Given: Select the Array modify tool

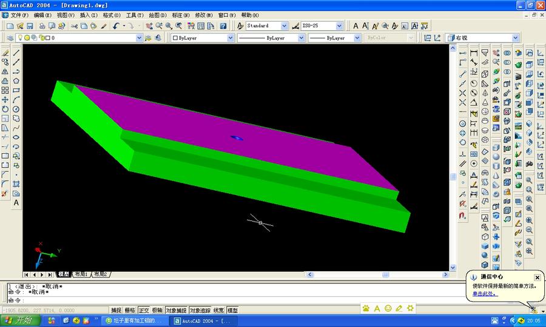Looking at the screenshot, I should point(5,90).
